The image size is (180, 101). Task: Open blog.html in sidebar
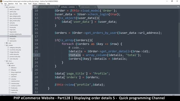point(14,74)
